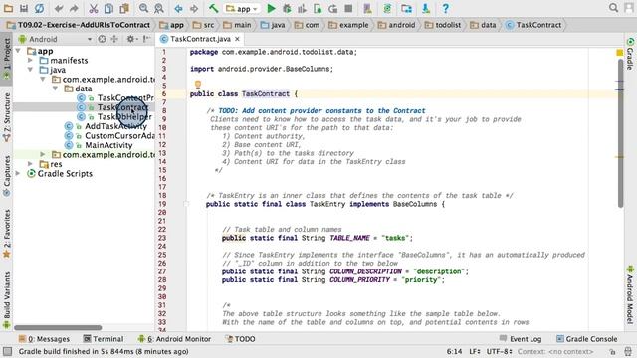Collapse the data package
Image resolution: width=637 pixels, height=358 pixels.
[x=56, y=89]
